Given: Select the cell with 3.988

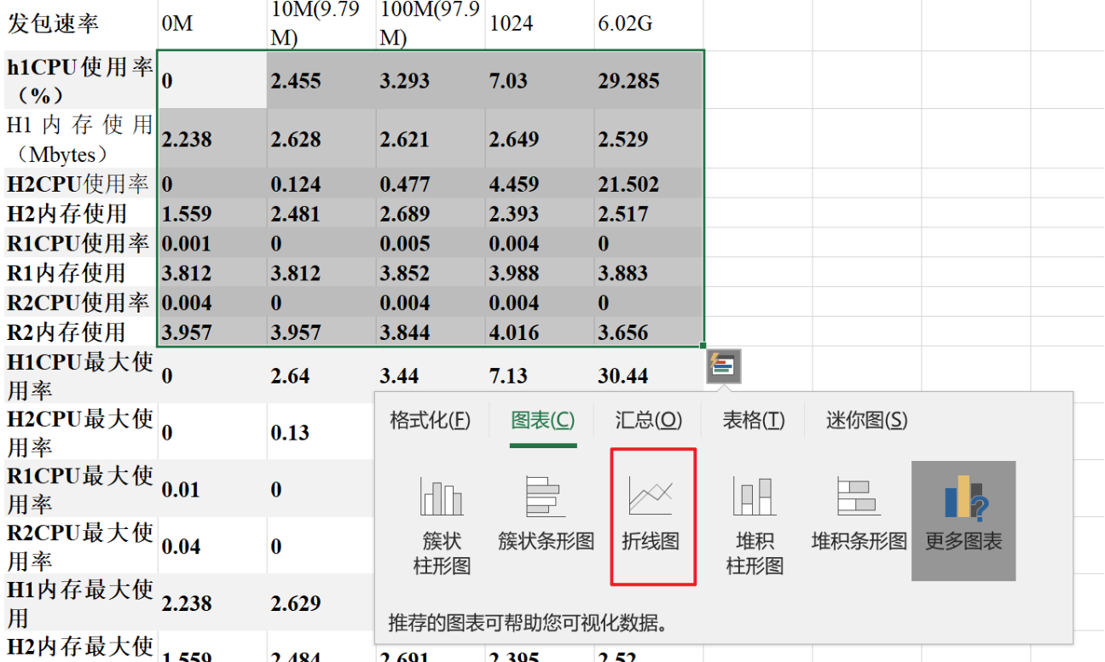Looking at the screenshot, I should (x=539, y=273).
